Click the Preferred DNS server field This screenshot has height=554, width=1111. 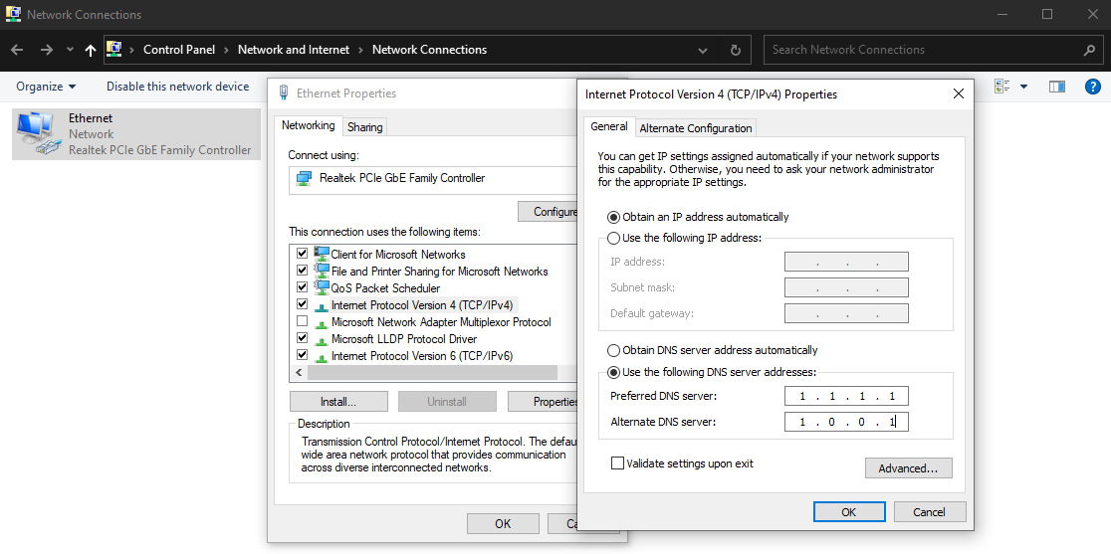click(846, 396)
